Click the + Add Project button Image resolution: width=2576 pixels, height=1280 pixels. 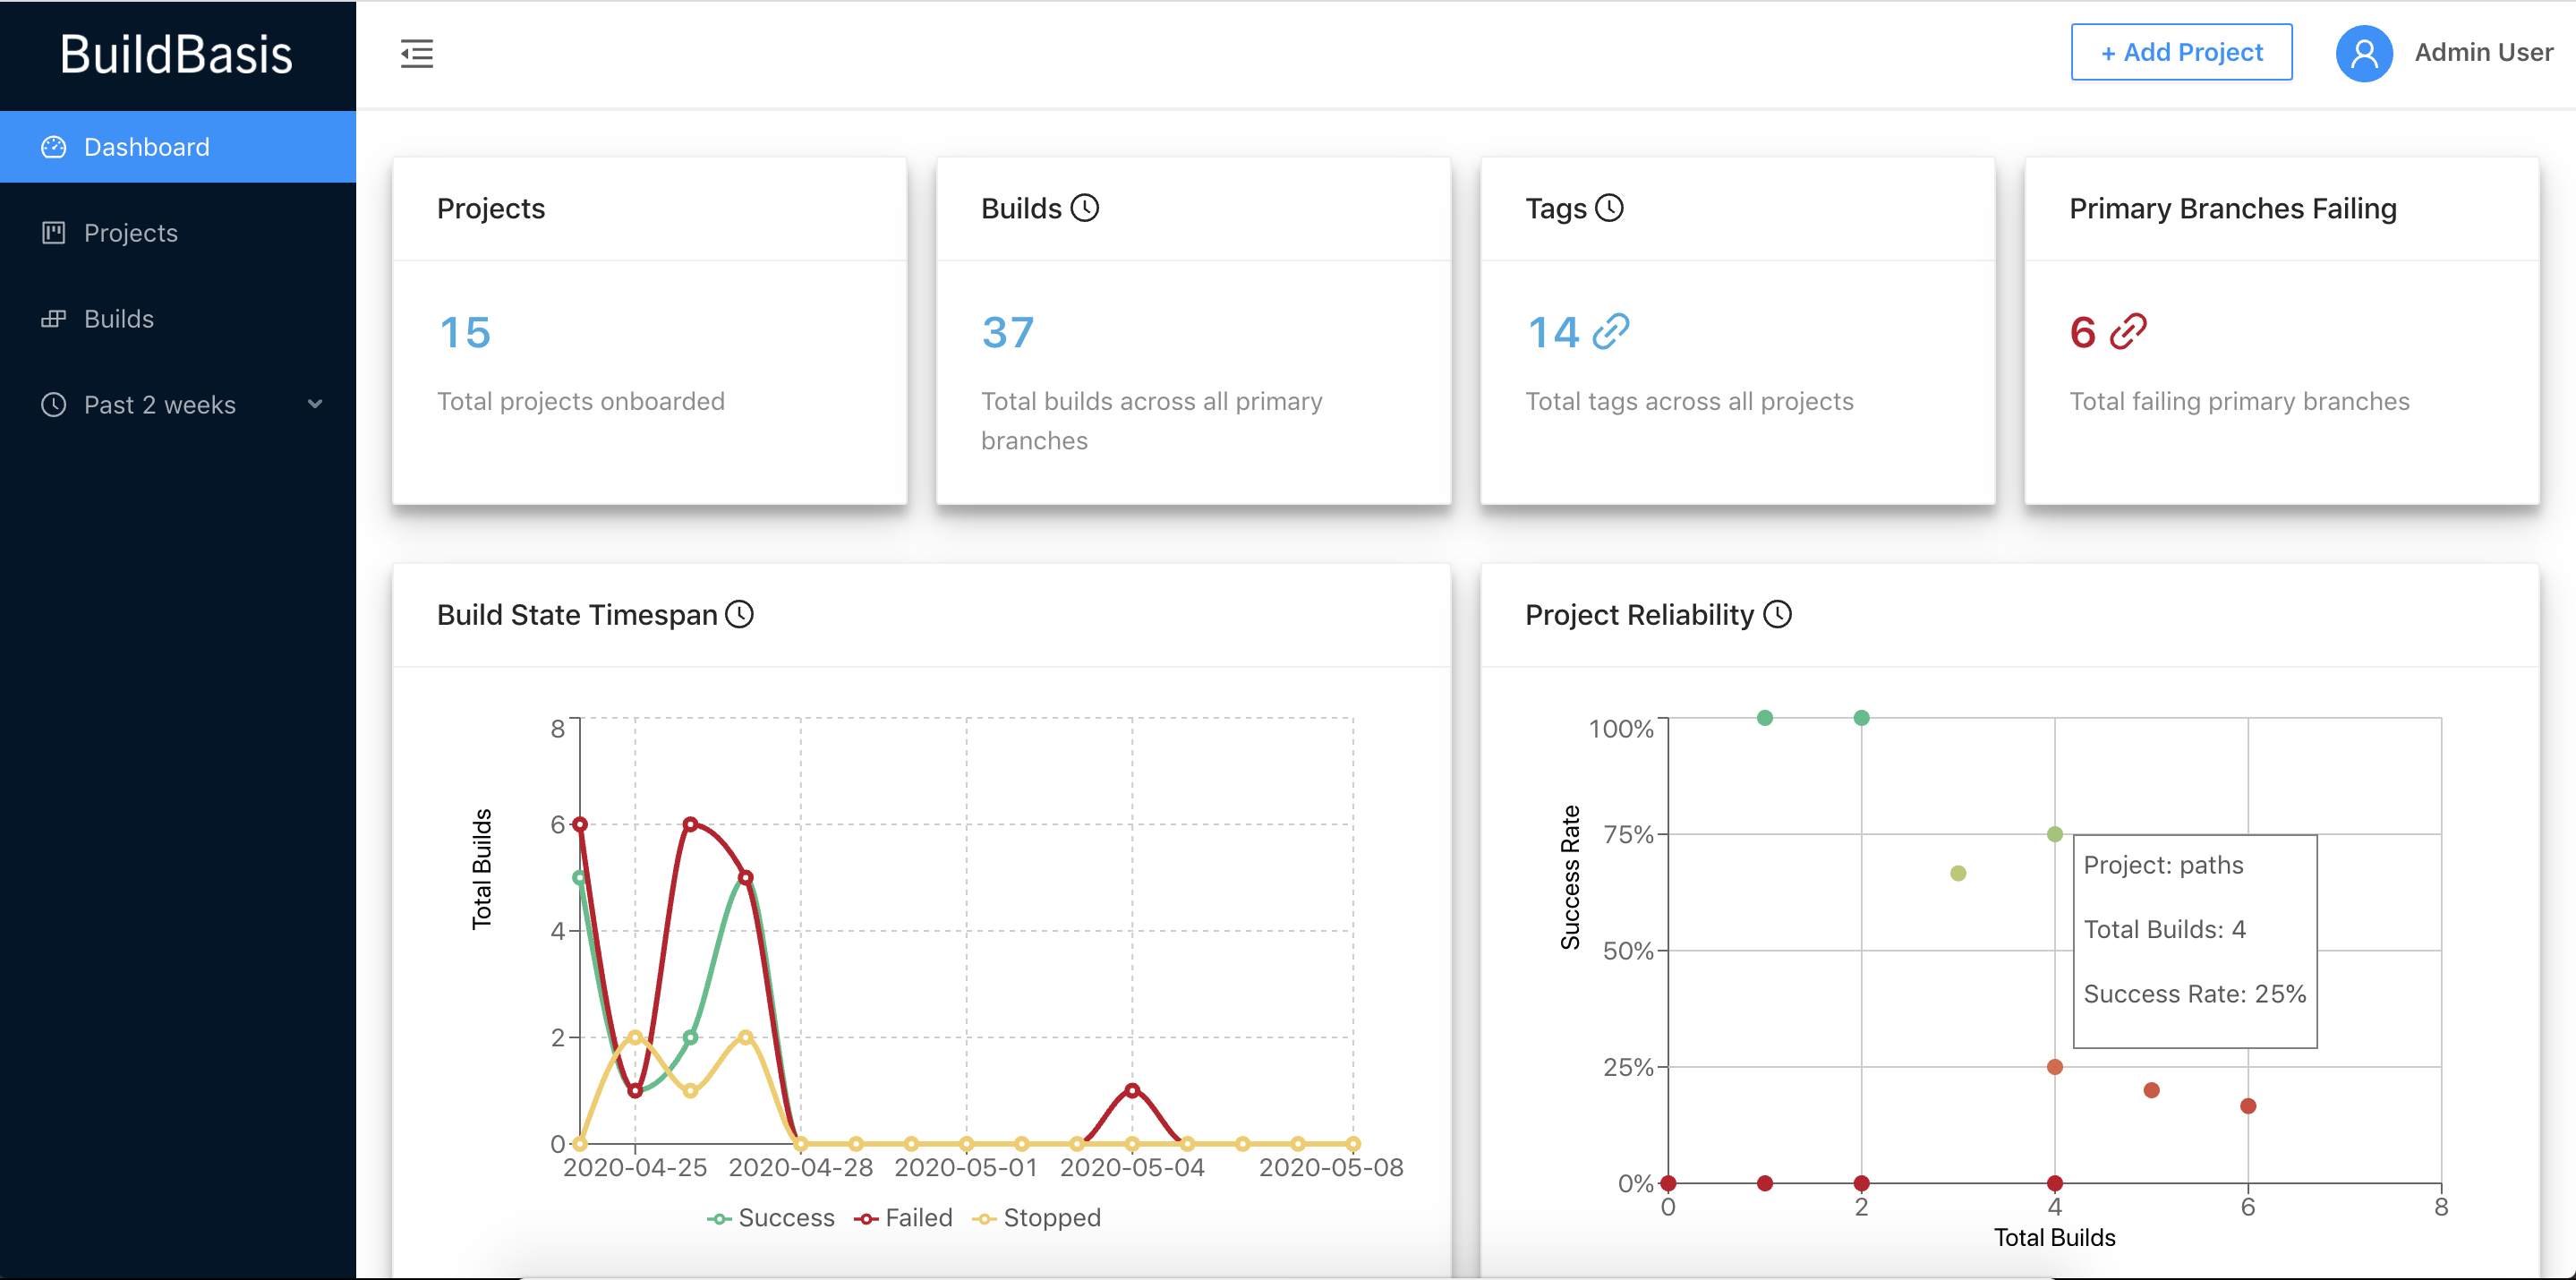2181,53
